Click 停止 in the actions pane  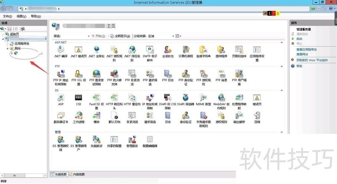point(299,44)
